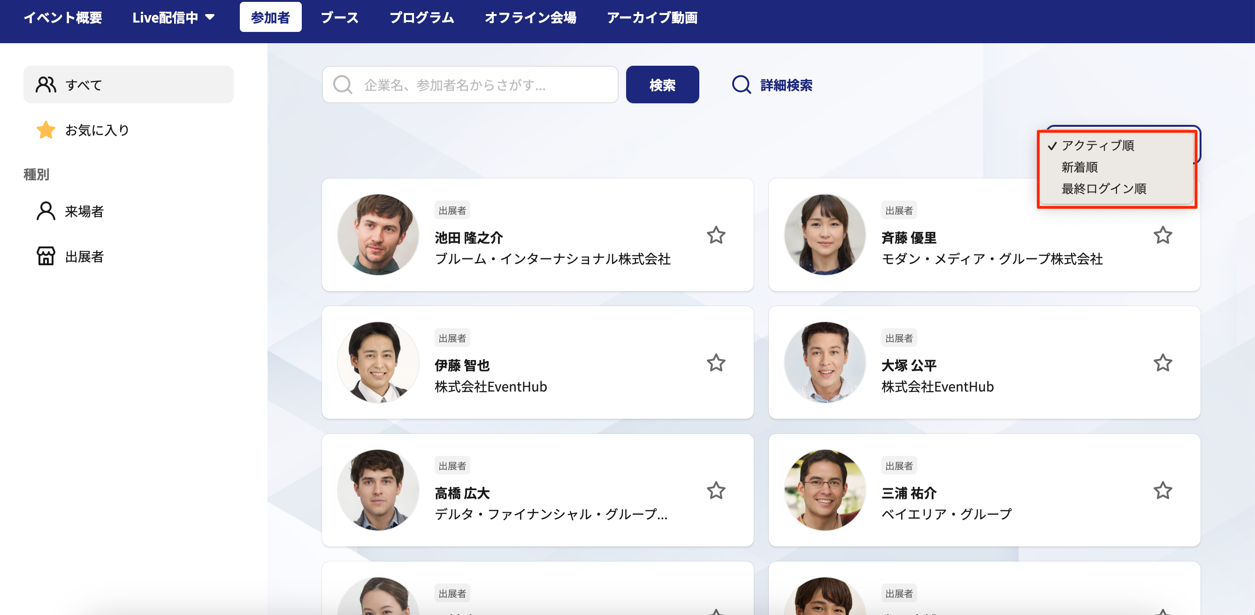Open the アーカイブ動画 tab

coord(652,17)
